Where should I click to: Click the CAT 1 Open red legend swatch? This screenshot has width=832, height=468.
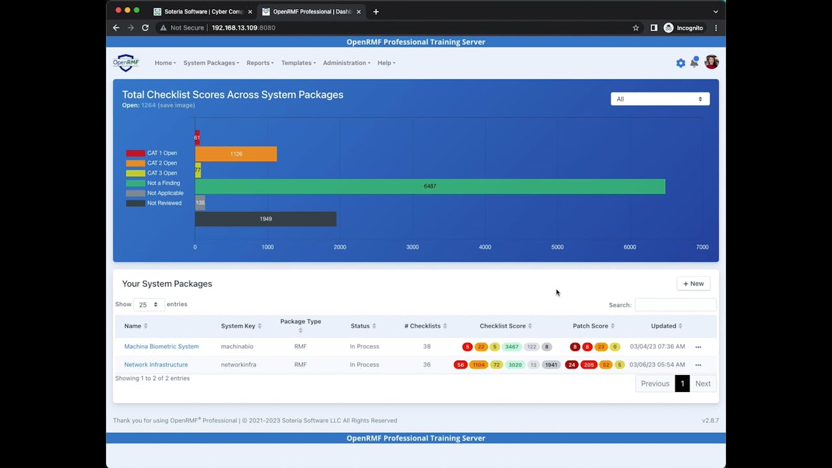click(135, 153)
